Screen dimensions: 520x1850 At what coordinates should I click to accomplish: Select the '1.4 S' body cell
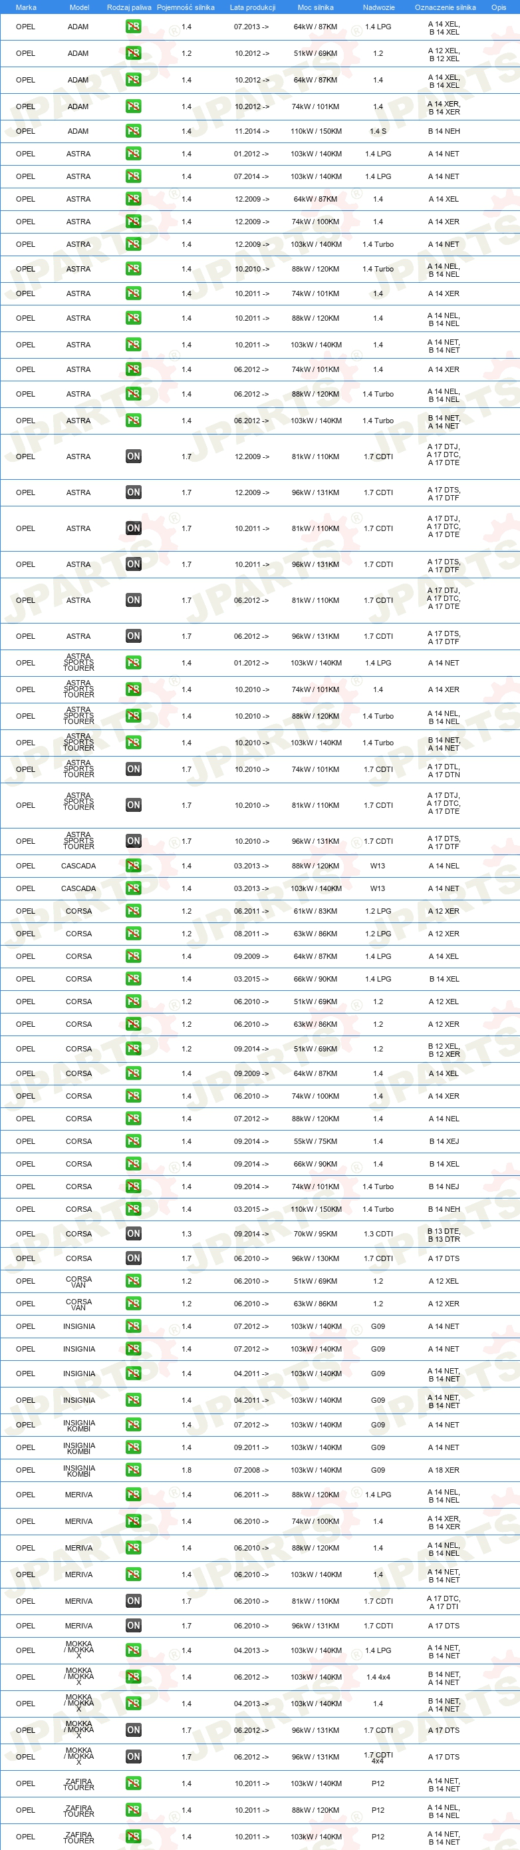click(x=378, y=131)
